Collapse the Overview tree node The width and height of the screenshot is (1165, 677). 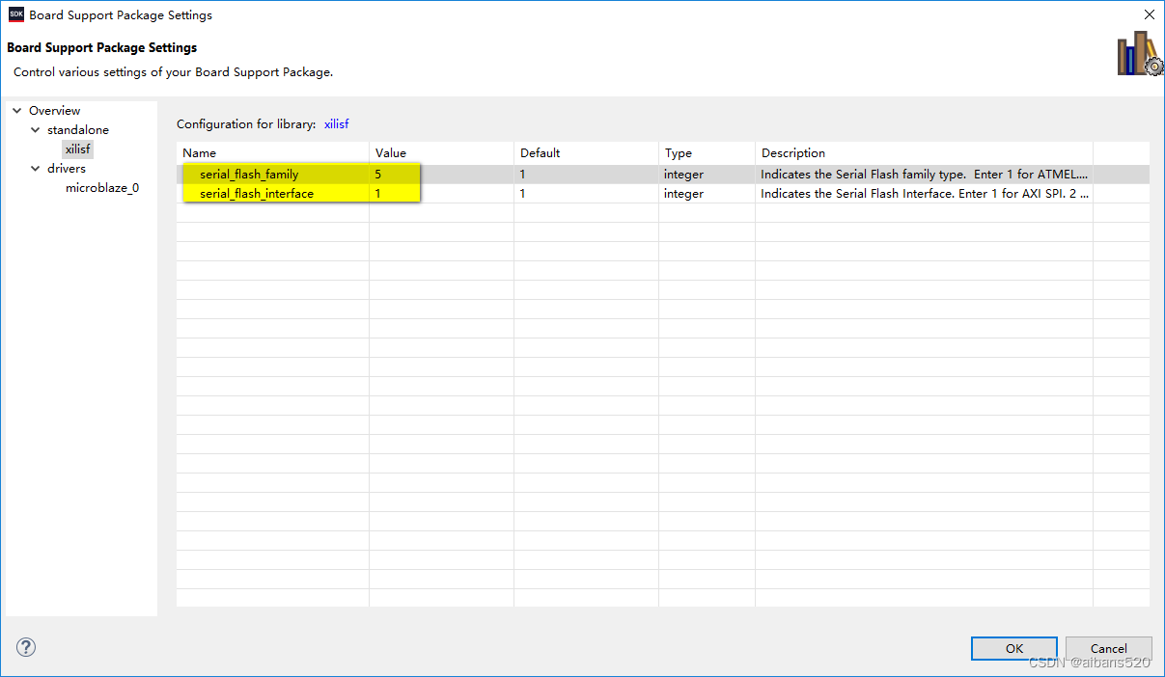16,110
